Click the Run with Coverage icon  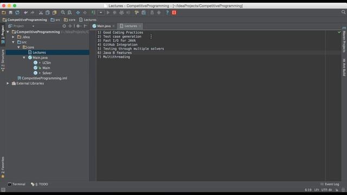121,12
